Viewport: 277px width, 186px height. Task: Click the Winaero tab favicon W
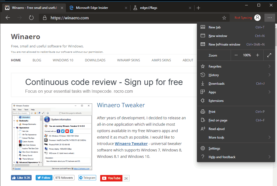[7, 8]
